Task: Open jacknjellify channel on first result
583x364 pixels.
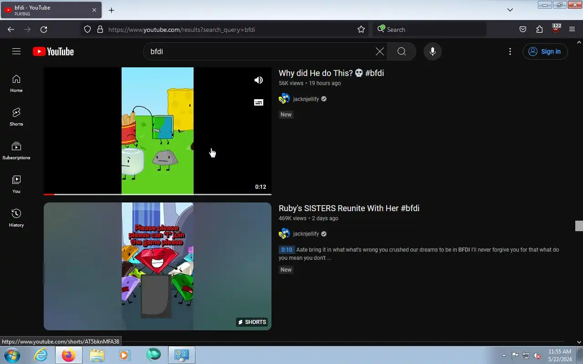Action: tap(306, 99)
